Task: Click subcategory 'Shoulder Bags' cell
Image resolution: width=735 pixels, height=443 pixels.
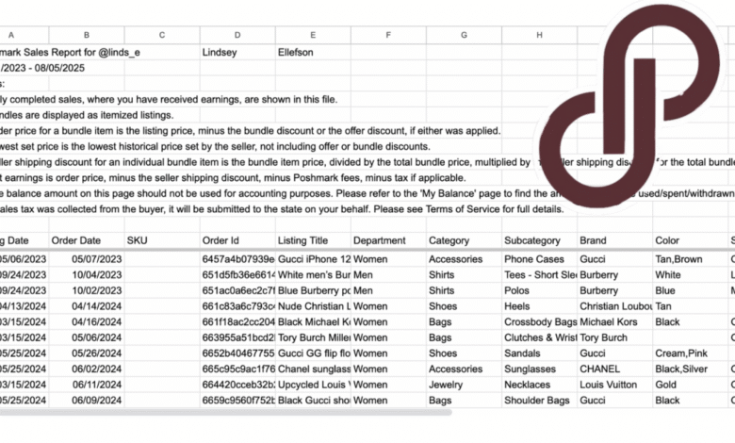Action: [x=540, y=401]
